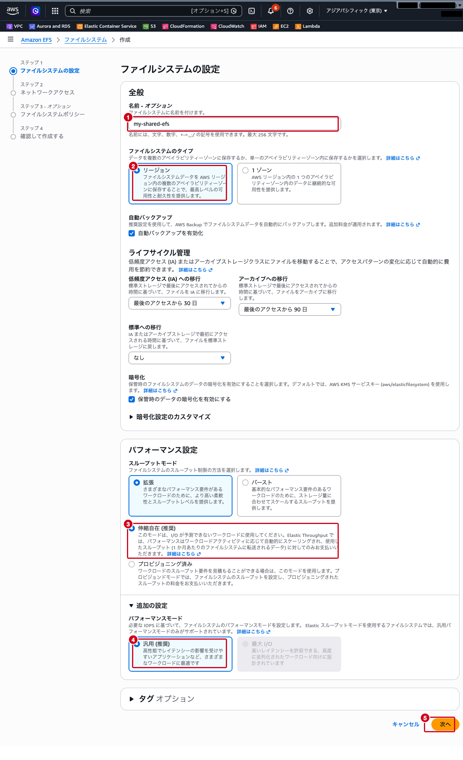Expand 暗号化設定のカスタマイズ section
The width and height of the screenshot is (463, 760).
click(170, 417)
